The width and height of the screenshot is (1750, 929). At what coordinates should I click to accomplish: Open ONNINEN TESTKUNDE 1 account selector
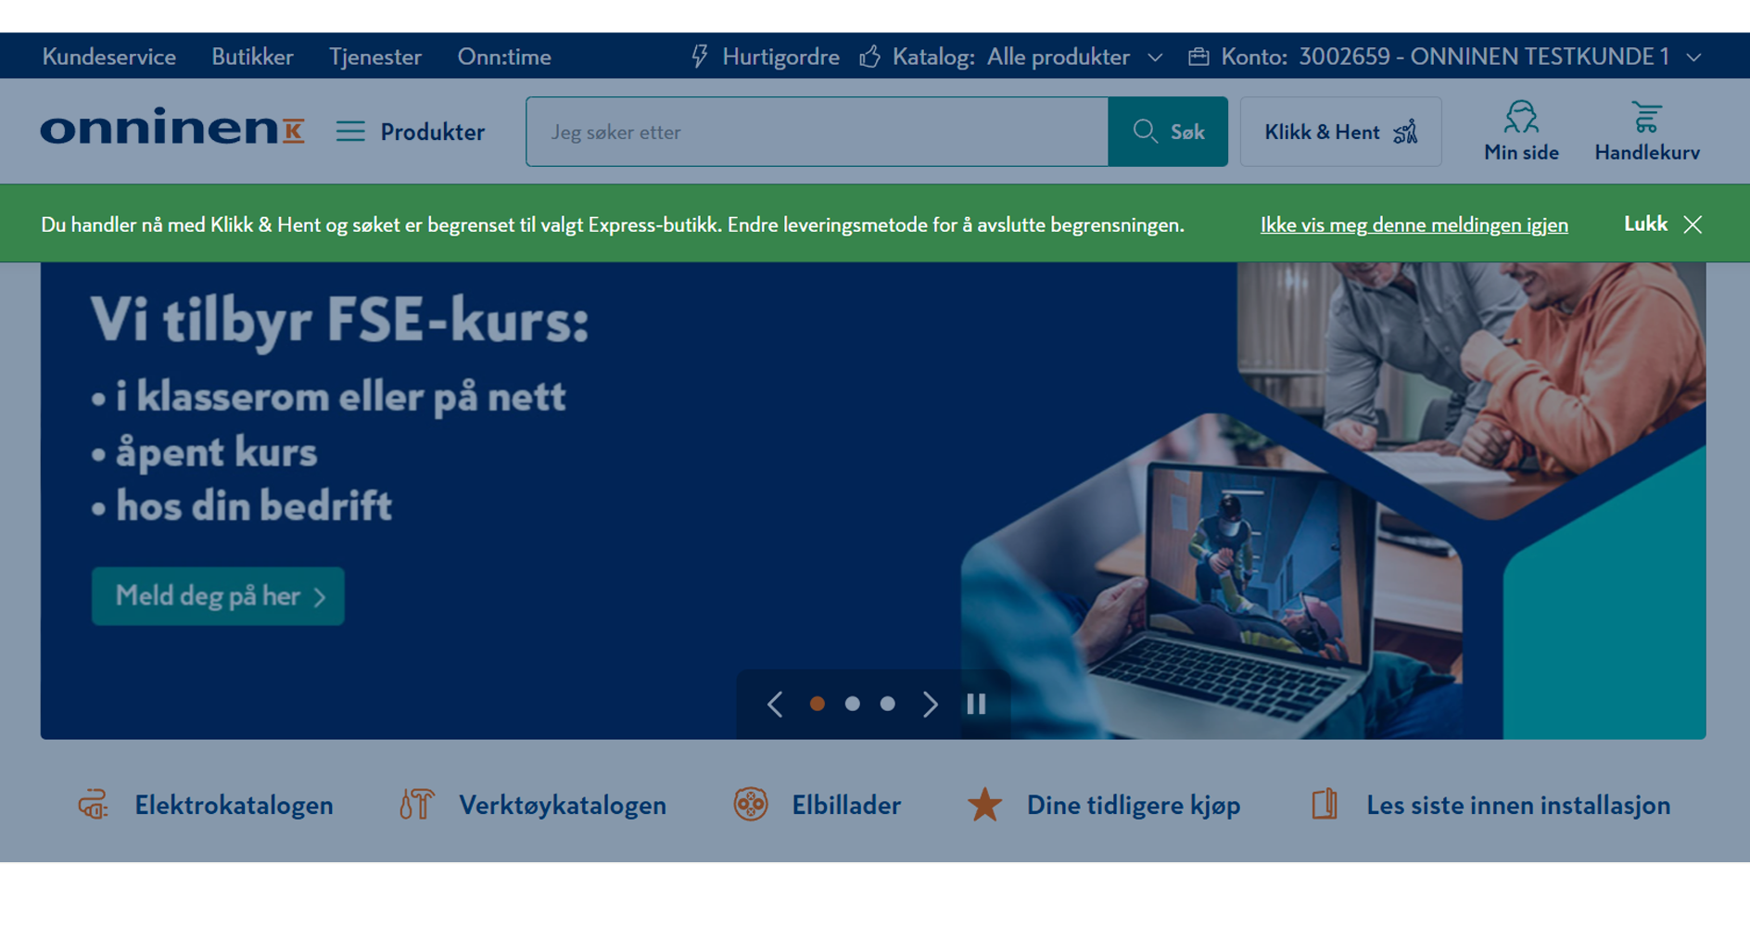1483,57
